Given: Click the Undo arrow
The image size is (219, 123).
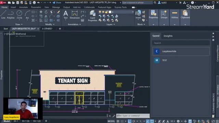Looking at the screenshot, I should coord(39,2).
